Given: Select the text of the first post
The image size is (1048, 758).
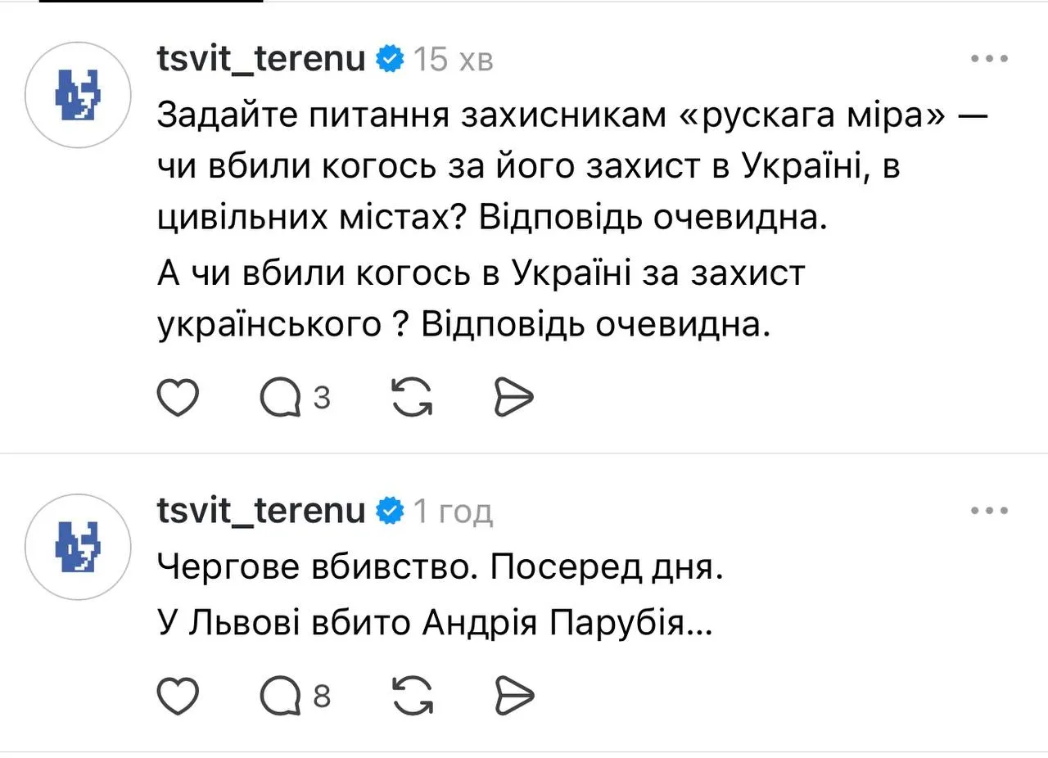Looking at the screenshot, I should tap(491, 218).
